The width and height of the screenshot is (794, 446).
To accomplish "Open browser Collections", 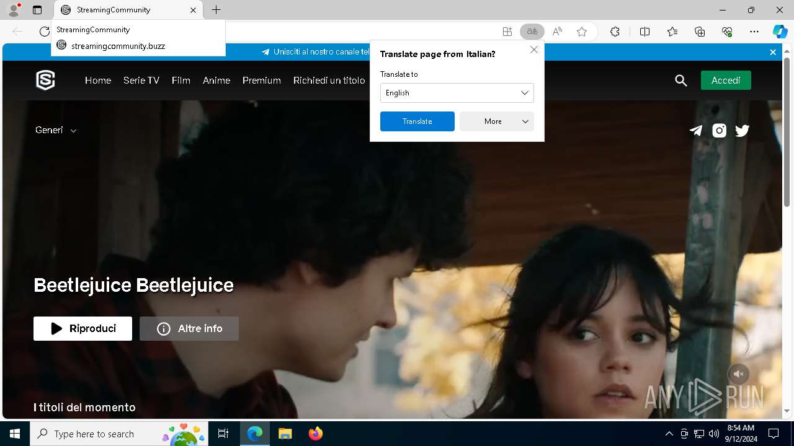I will (700, 32).
